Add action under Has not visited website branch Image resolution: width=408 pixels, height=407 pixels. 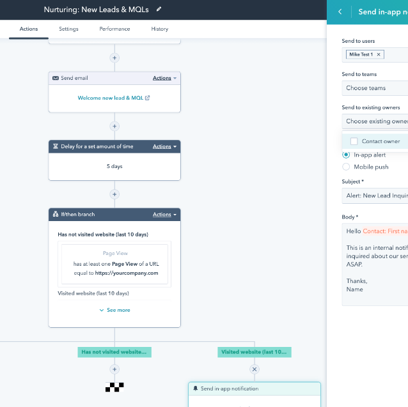[x=114, y=369]
